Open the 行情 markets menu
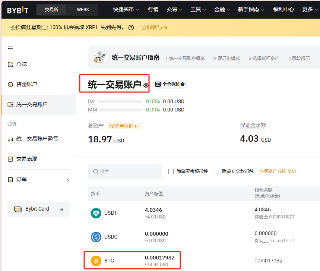This screenshot has width=320, height=271. pyautogui.click(x=153, y=9)
